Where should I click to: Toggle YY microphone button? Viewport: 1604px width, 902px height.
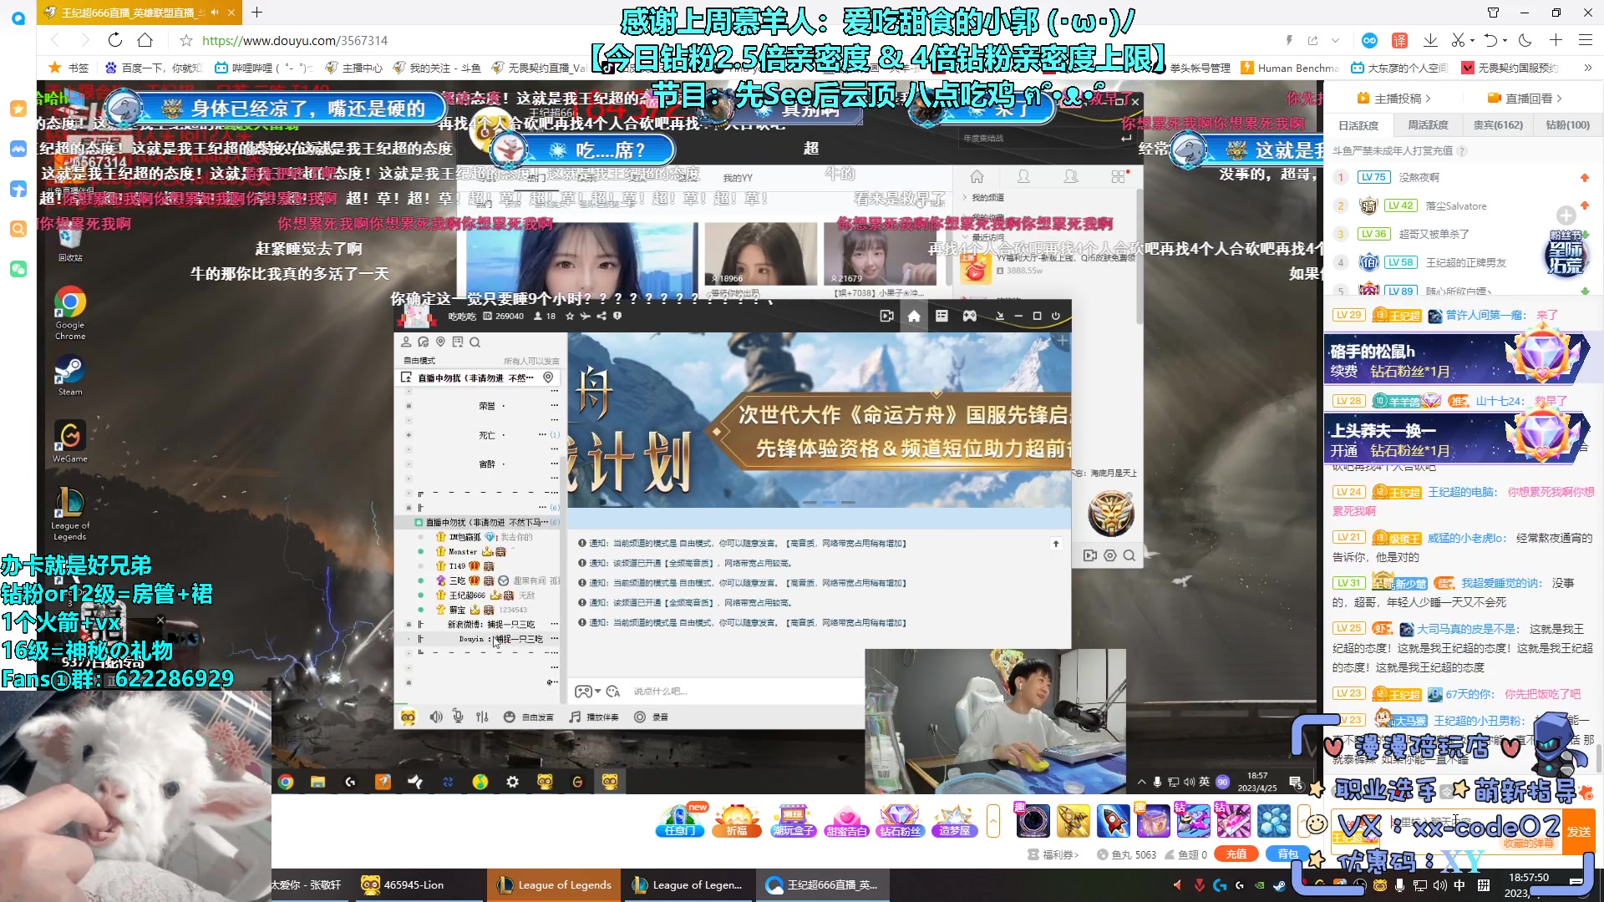tap(458, 717)
